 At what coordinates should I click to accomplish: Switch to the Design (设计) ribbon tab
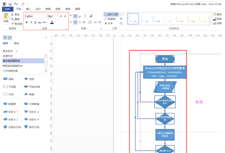(38, 8)
